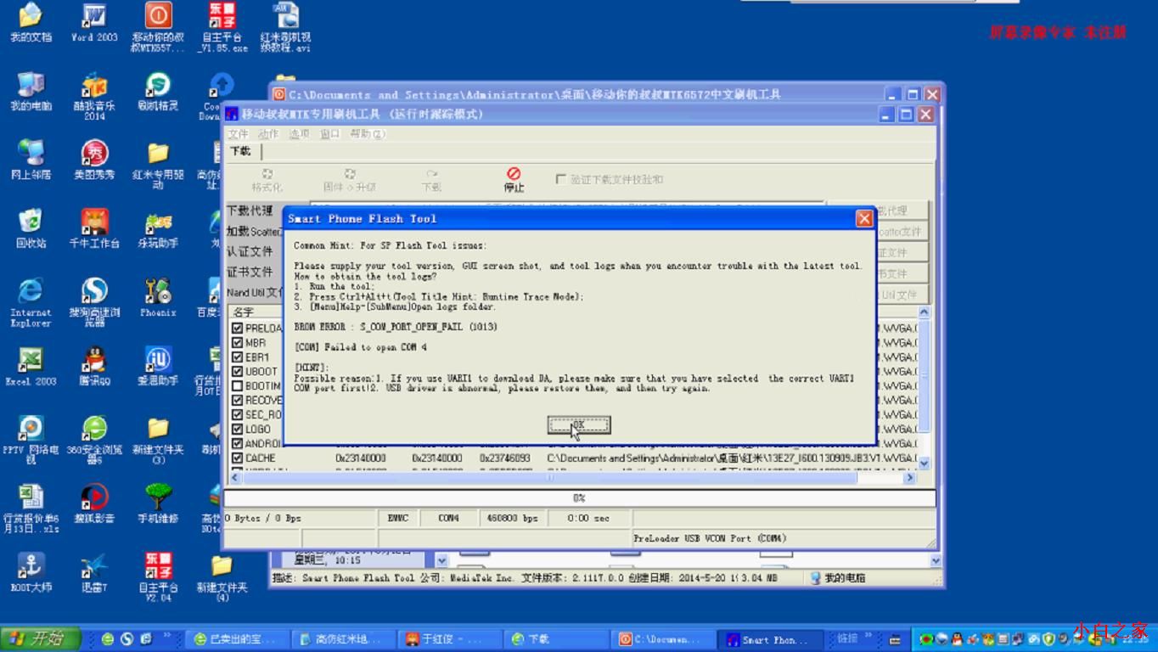Select the Phoenix desktop icon
This screenshot has height=652, width=1158.
[x=158, y=297]
